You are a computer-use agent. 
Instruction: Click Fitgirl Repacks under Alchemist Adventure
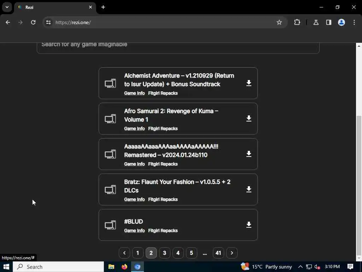[x=163, y=93]
